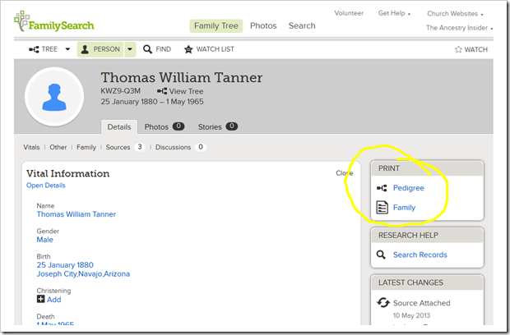The width and height of the screenshot is (510, 335).
Task: Expand the TREE dropdown arrow
Action: click(x=67, y=49)
